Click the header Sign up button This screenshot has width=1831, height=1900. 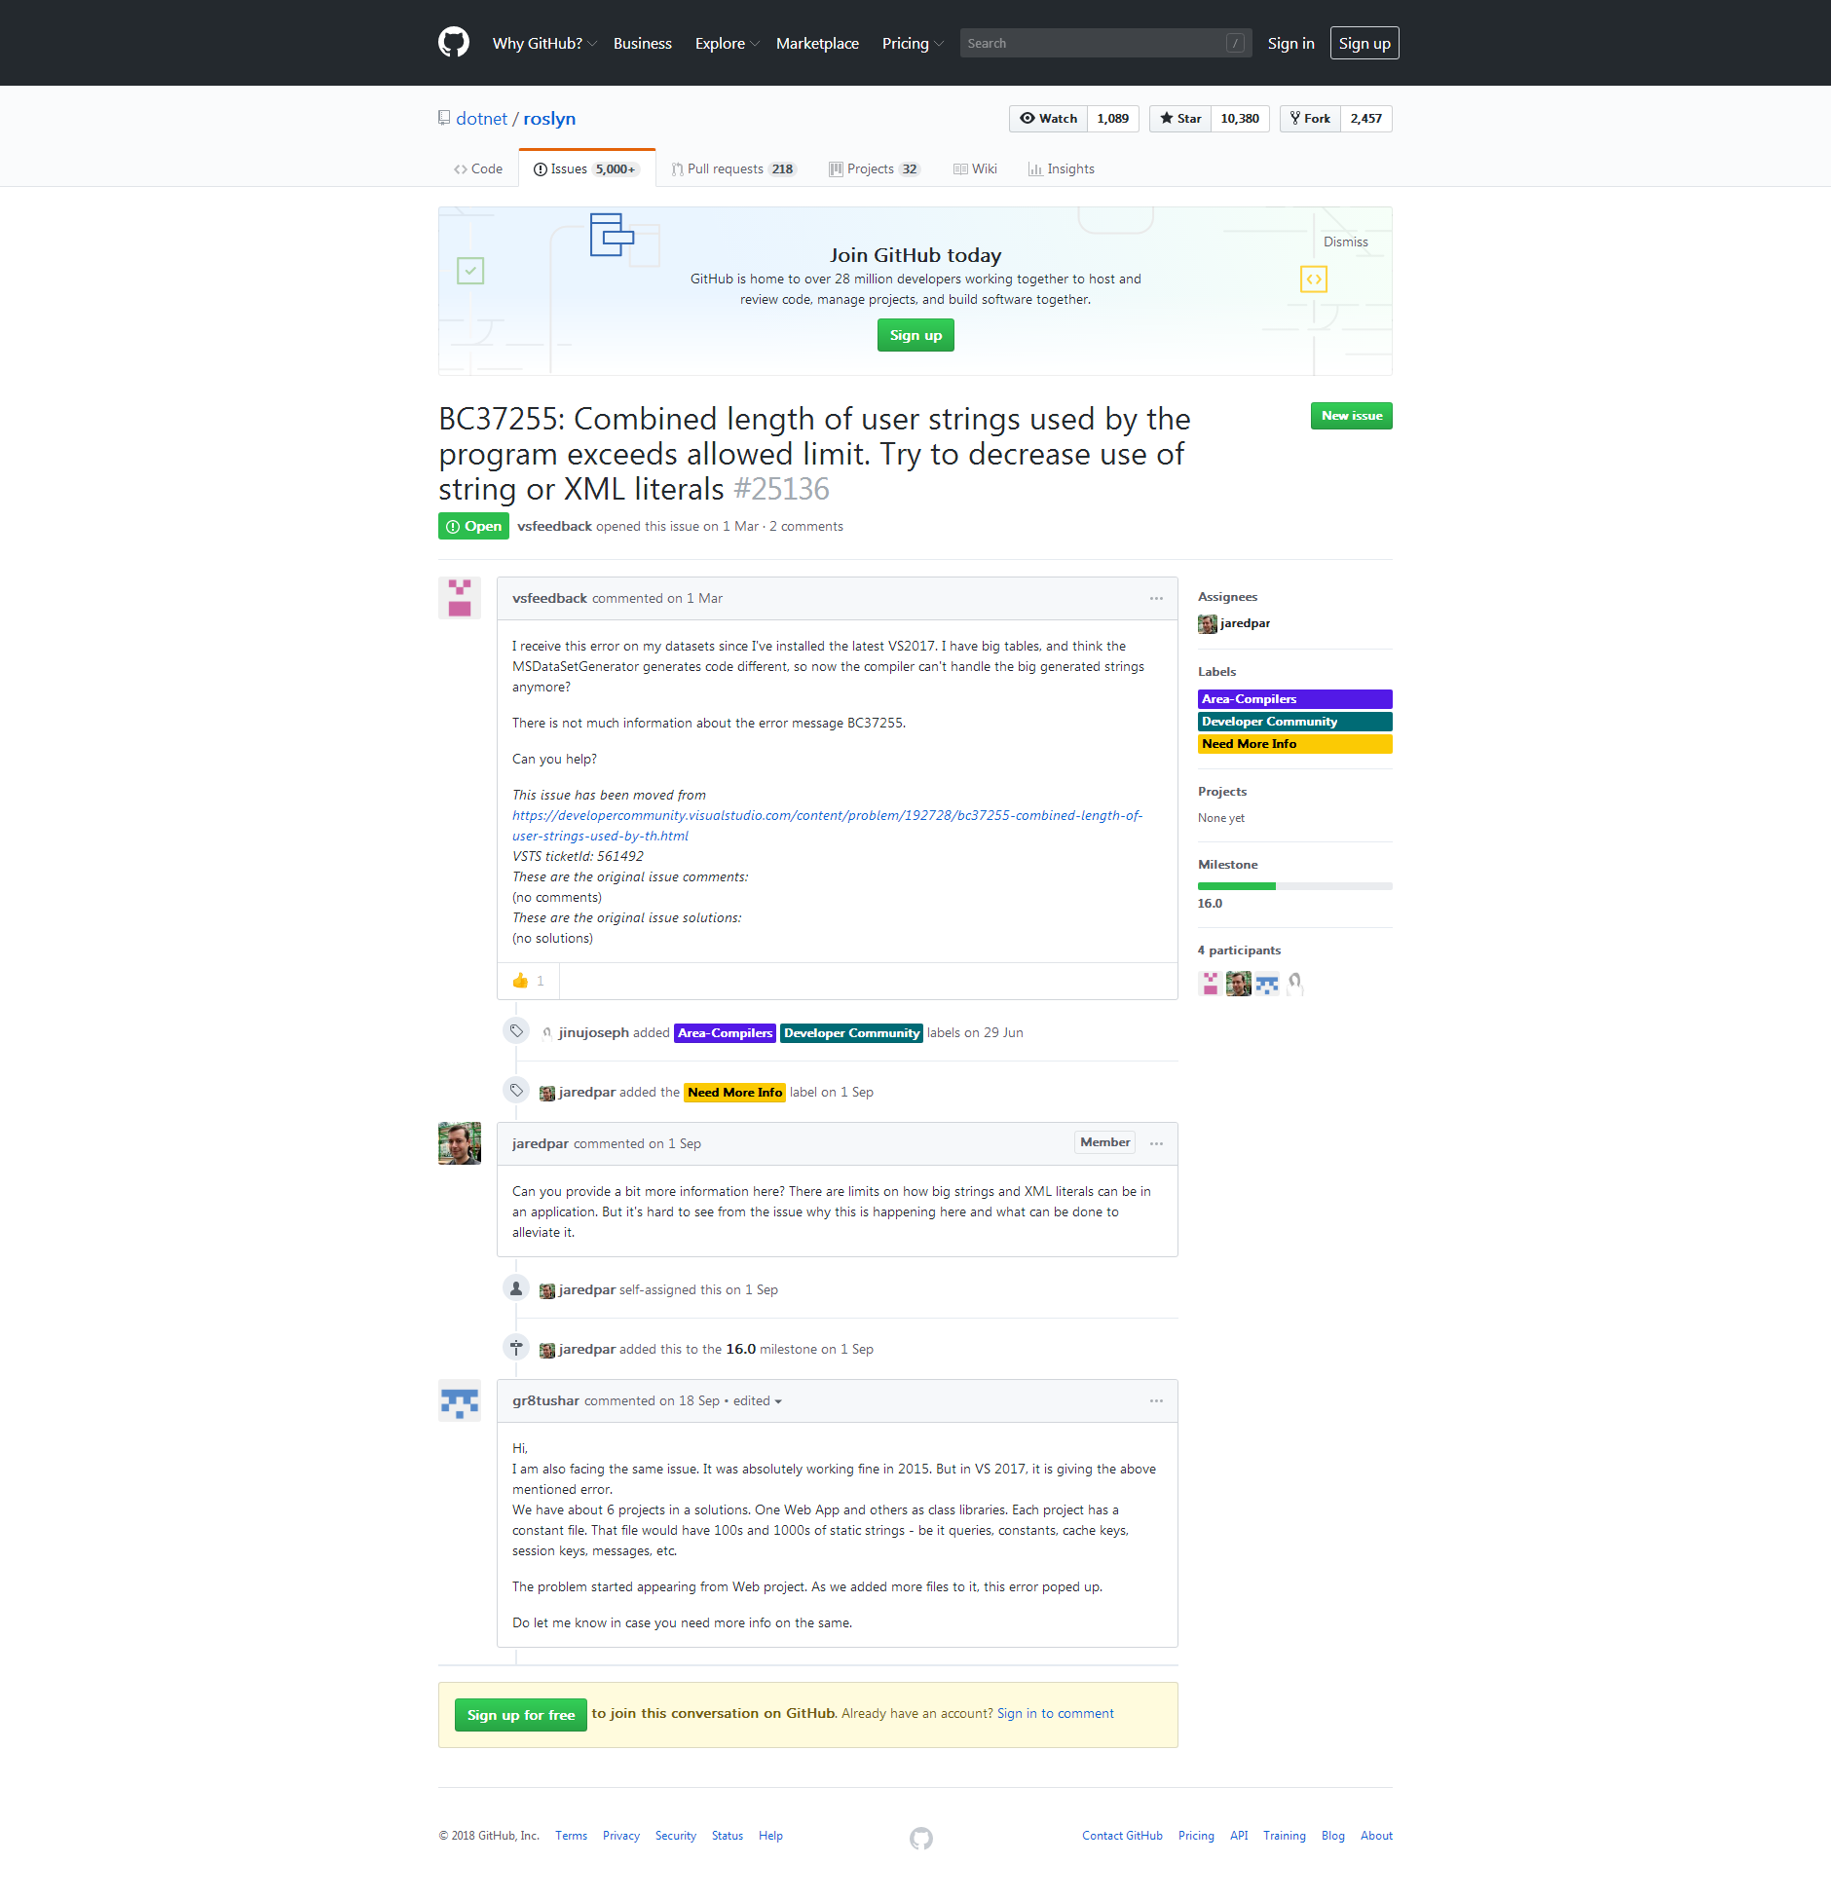(1364, 43)
